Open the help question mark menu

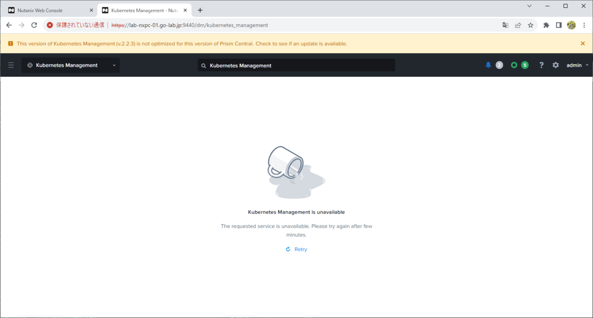542,65
